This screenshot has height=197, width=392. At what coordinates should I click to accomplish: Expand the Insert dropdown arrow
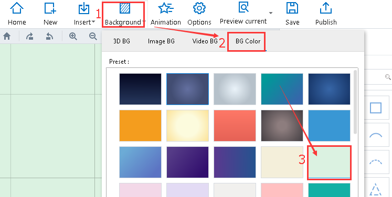tap(93, 22)
